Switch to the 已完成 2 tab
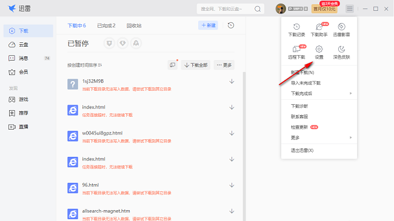Viewport: 394px width, 221px height. [x=106, y=25]
